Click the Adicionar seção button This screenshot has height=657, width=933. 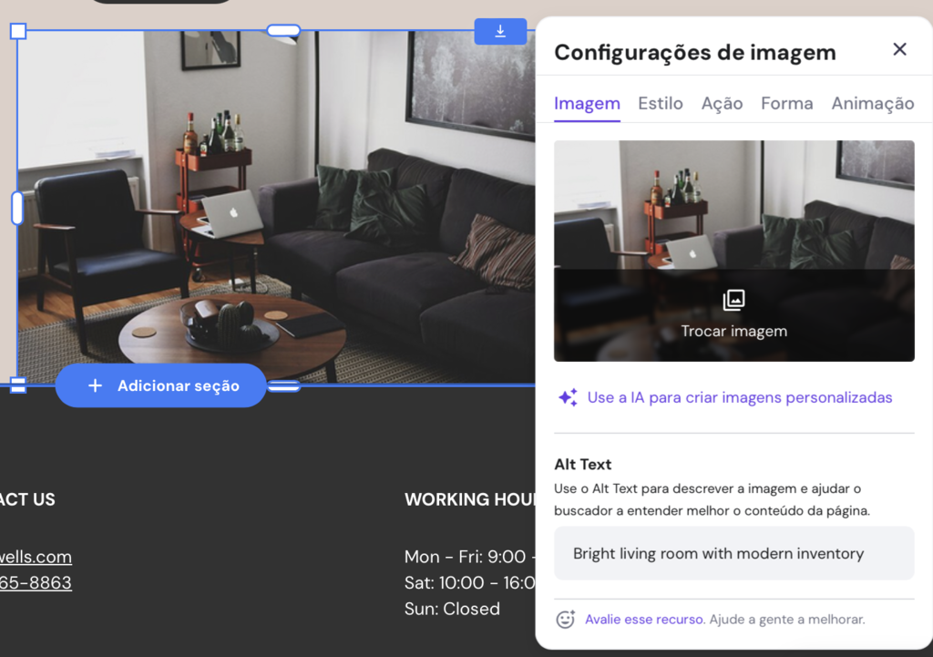(x=160, y=385)
